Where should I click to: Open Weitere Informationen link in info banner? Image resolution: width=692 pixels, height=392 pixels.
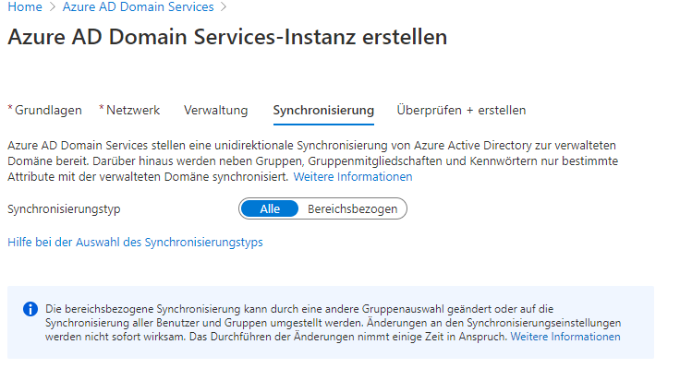pos(565,338)
